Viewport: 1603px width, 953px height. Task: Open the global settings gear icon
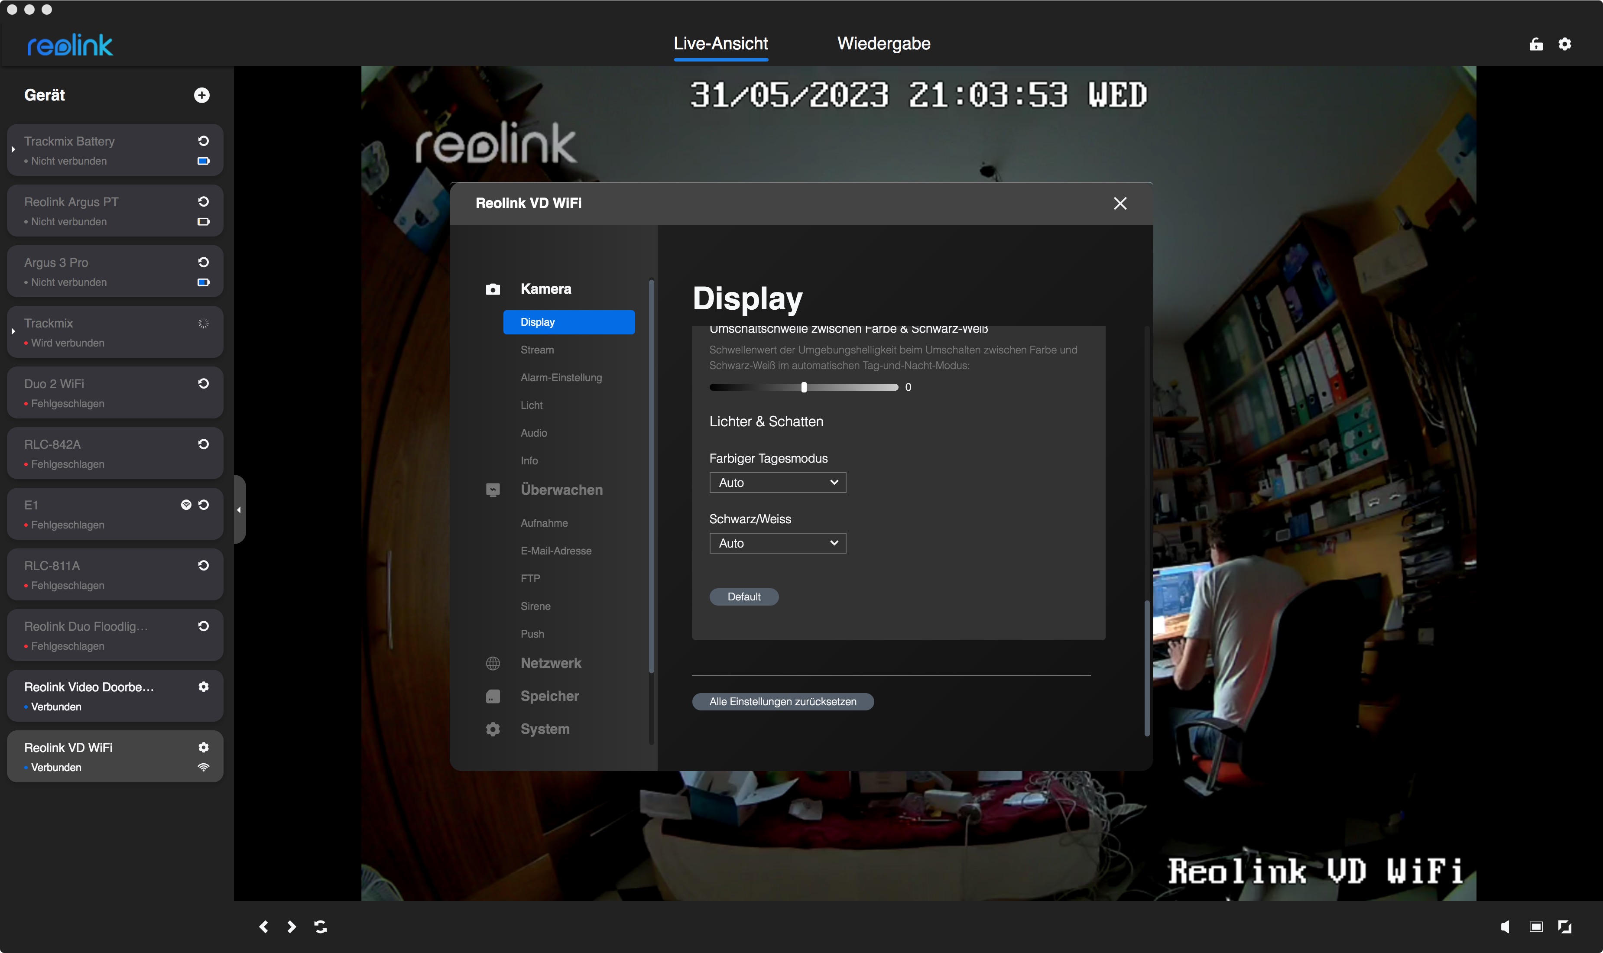pos(1564,44)
